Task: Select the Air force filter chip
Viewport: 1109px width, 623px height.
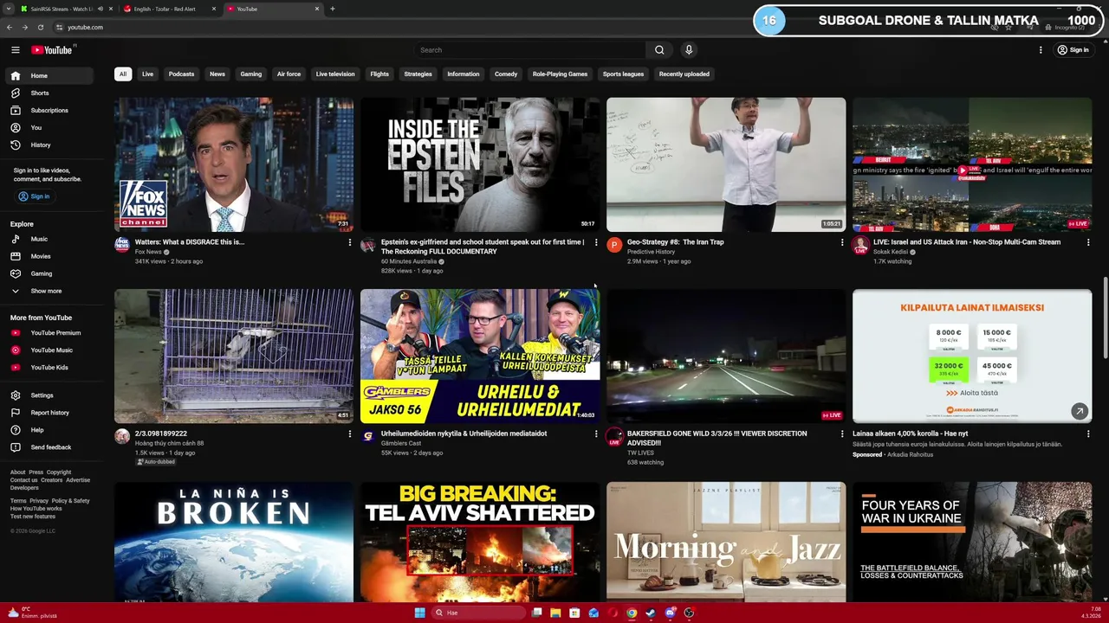Action: (x=289, y=74)
